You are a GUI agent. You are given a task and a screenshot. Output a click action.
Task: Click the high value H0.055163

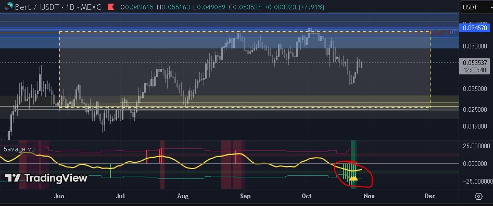[x=174, y=7]
